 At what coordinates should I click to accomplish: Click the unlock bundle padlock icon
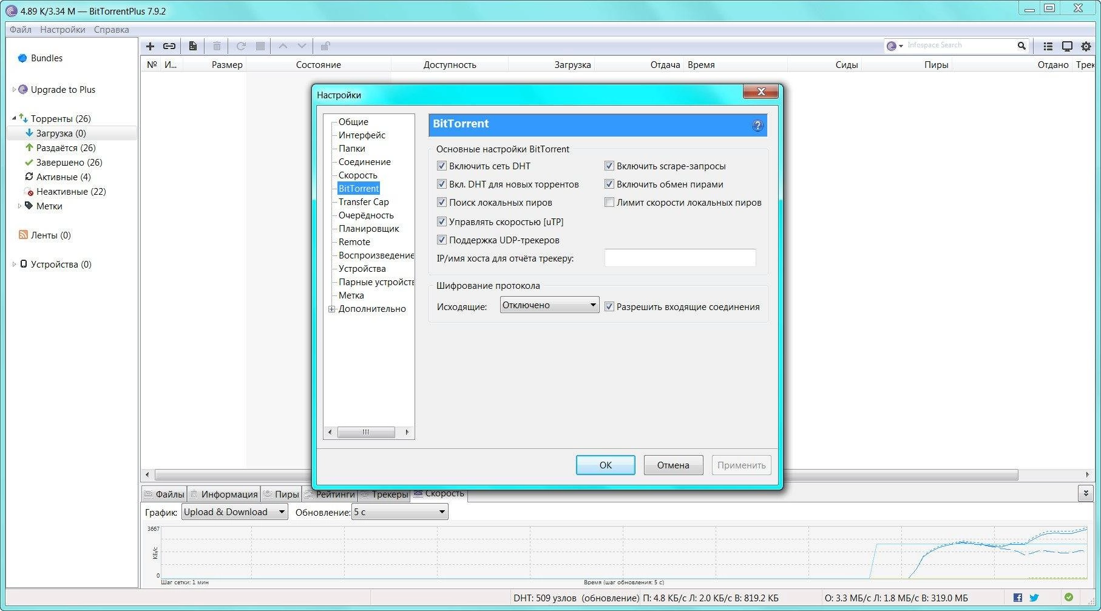325,46
